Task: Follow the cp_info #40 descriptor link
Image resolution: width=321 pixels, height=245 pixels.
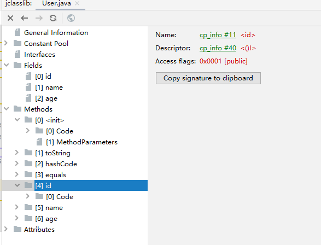Action: [x=218, y=48]
